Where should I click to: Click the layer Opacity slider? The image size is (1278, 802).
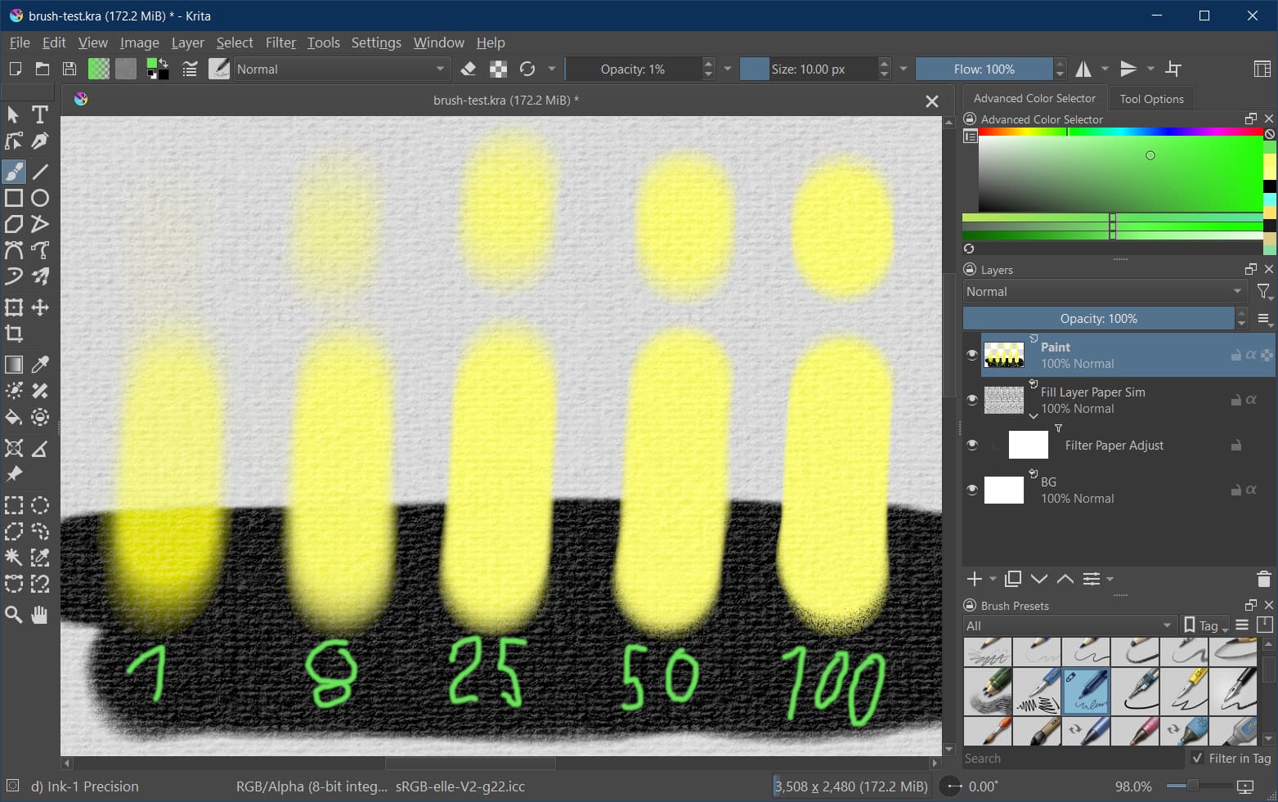pos(1098,319)
